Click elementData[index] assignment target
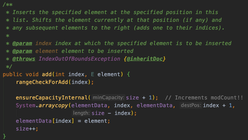248x140 pixels. [x=45, y=121]
